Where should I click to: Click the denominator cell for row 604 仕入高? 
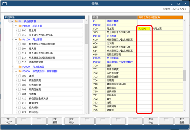pyautogui.click(x=144, y=43)
